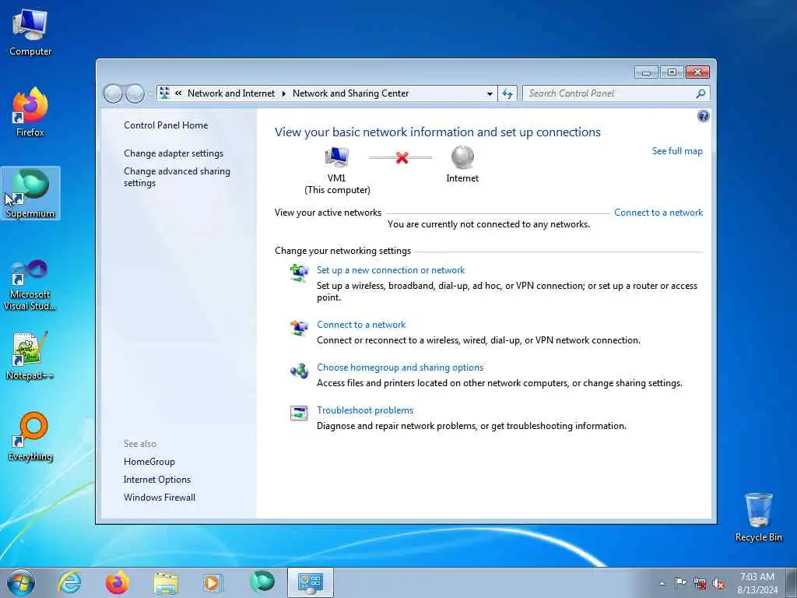797x598 pixels.
Task: Click the taskbar clock showing 7:03 AM
Action: point(757,583)
